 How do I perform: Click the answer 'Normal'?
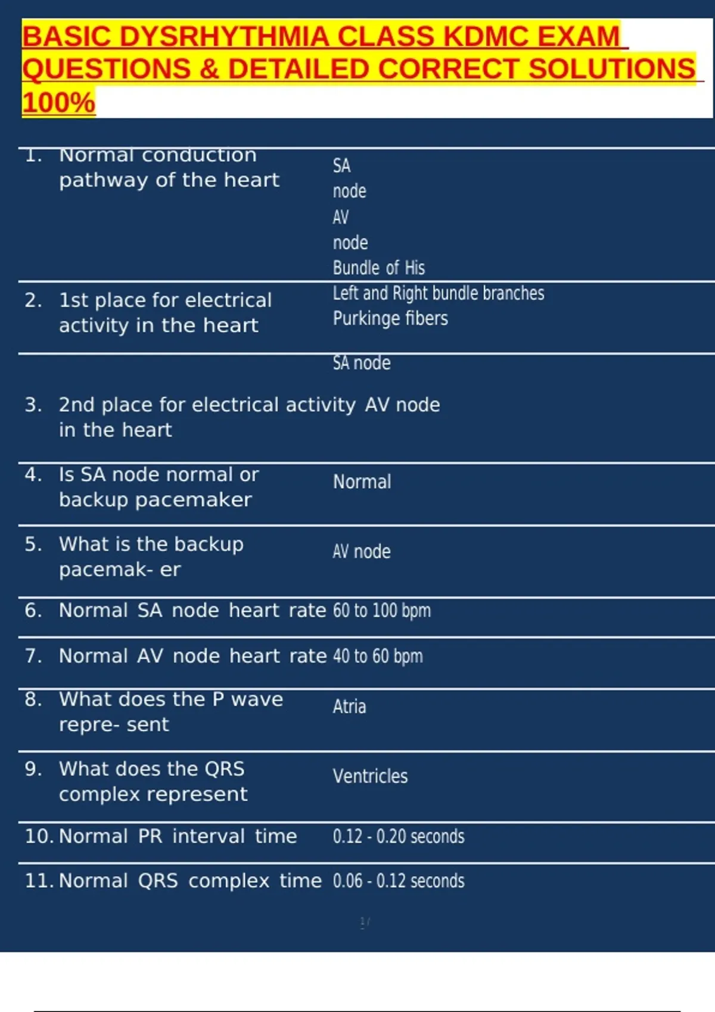click(x=362, y=482)
